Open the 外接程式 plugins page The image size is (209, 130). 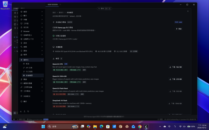[x=31, y=96]
